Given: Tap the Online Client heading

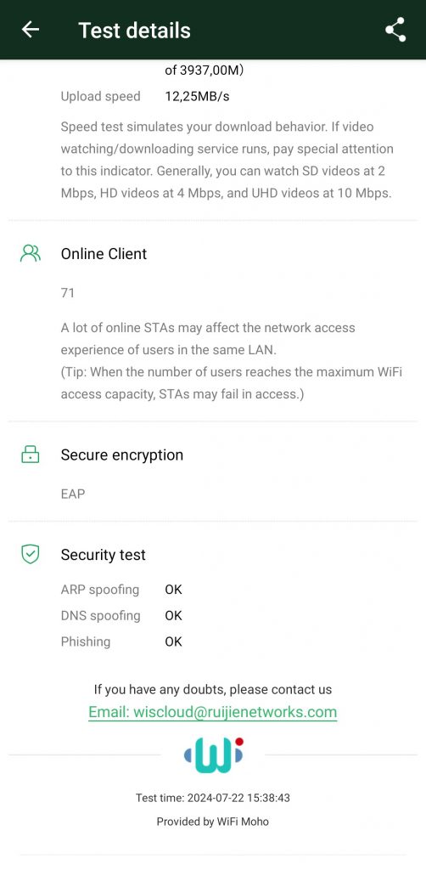Looking at the screenshot, I should 104,253.
